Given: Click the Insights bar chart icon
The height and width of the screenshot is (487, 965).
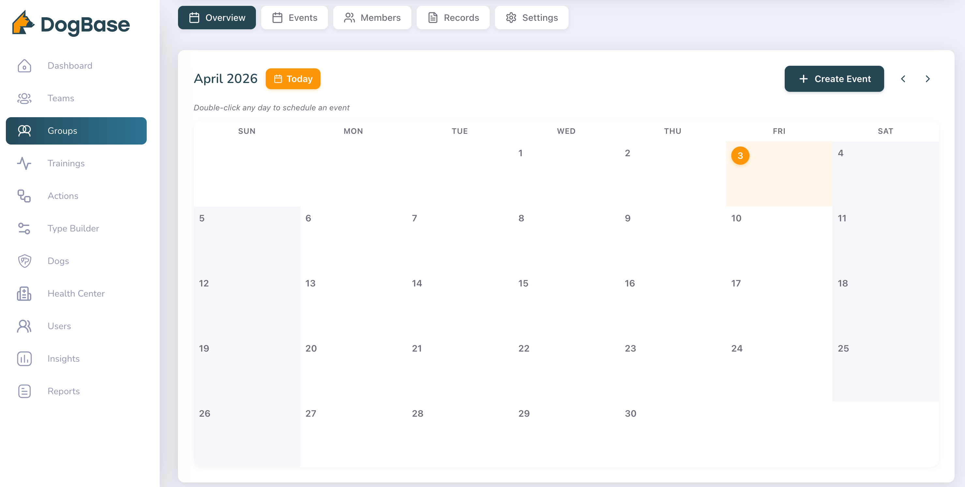Looking at the screenshot, I should tap(24, 359).
